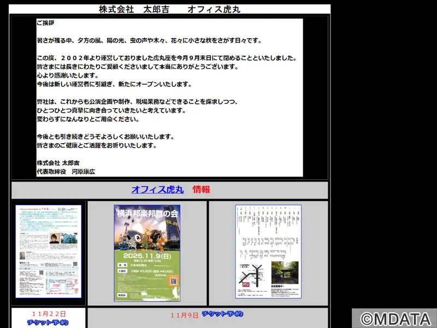Click チケット予約 under 11月22日
This screenshot has height=328, width=437.
(48, 323)
